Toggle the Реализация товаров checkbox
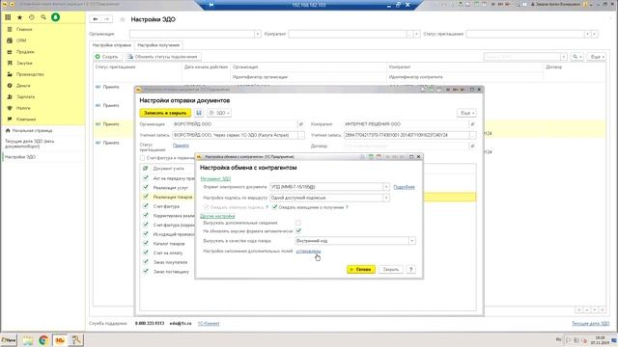 146,197
